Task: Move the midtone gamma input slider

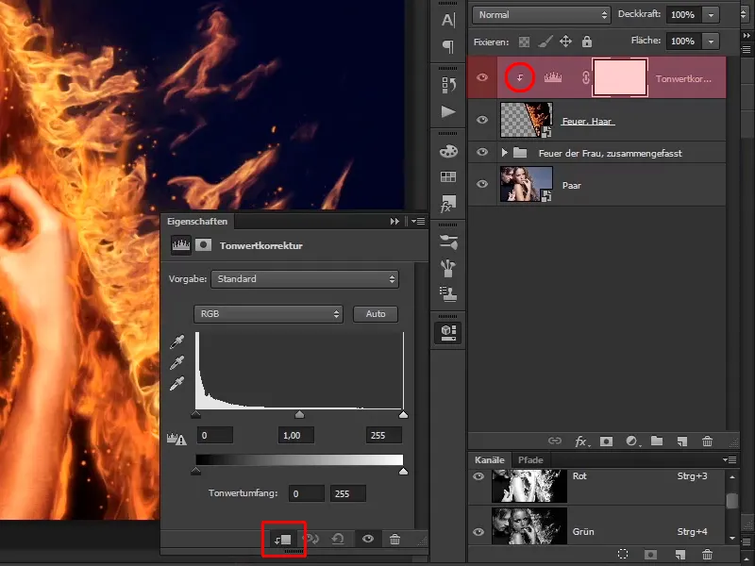Action: (x=299, y=414)
